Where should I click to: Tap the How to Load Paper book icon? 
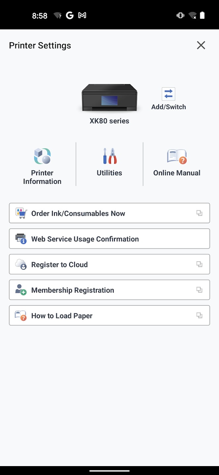[x=21, y=316]
